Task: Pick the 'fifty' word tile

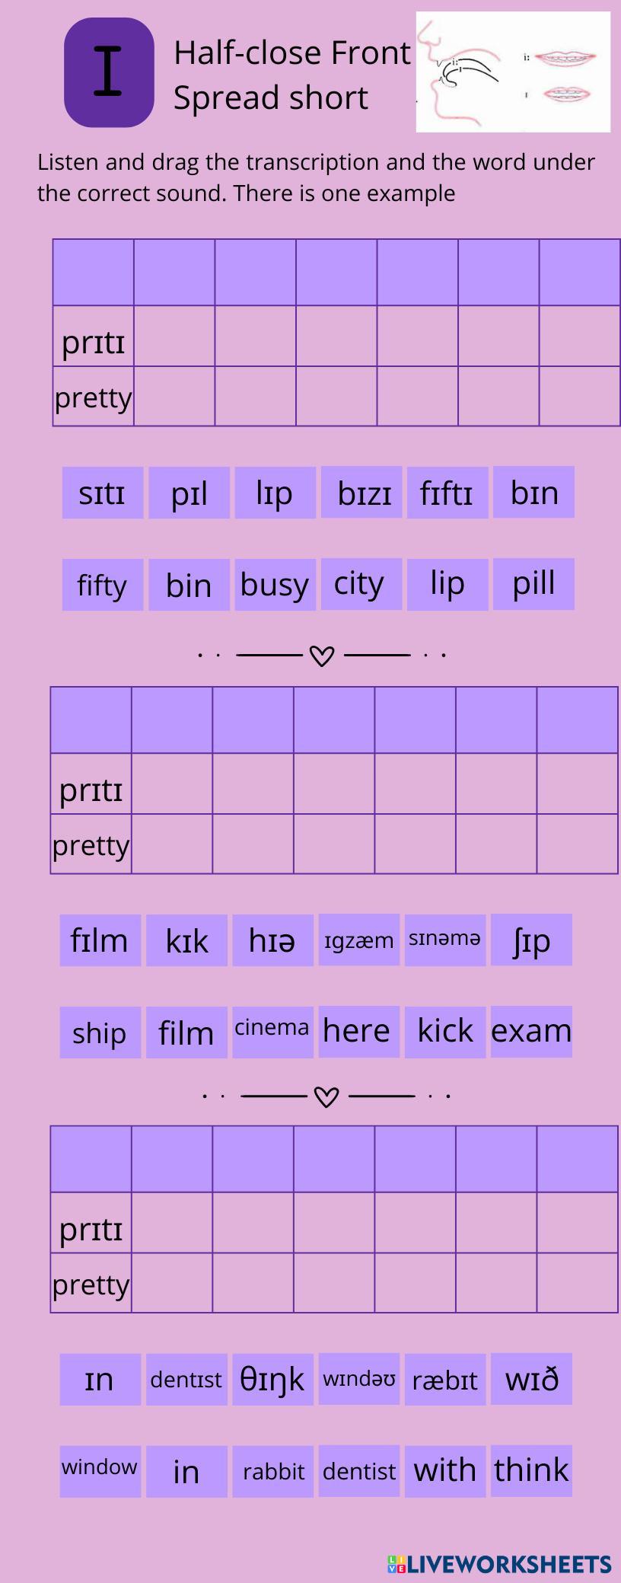Action: (103, 585)
